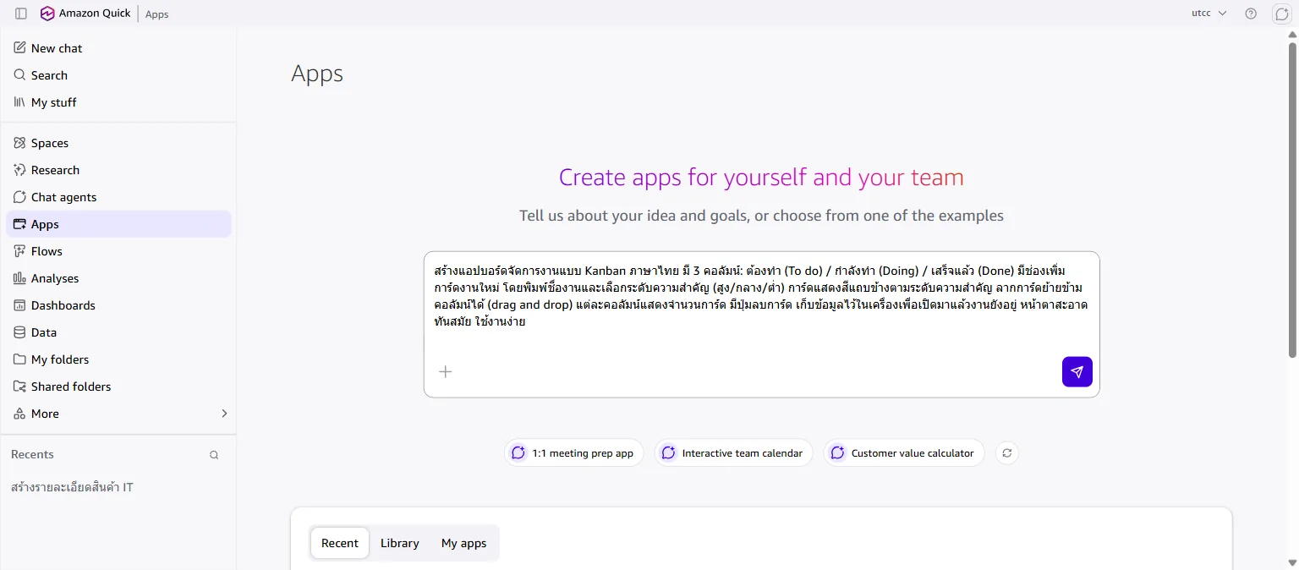1299x570 pixels.
Task: Click the "Create apps for yourself" headline
Action: 761,178
